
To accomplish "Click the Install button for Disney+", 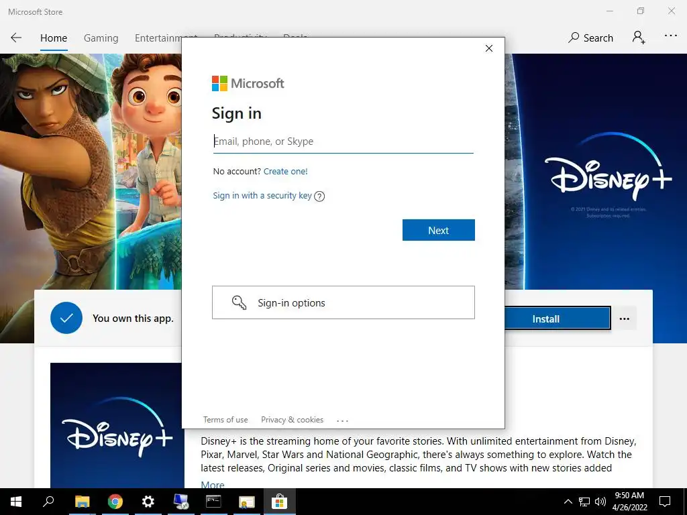I will [x=558, y=319].
